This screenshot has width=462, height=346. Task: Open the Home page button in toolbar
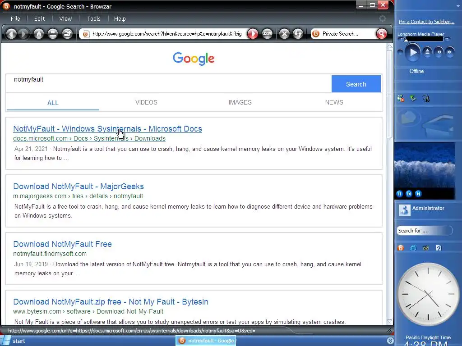click(x=39, y=34)
